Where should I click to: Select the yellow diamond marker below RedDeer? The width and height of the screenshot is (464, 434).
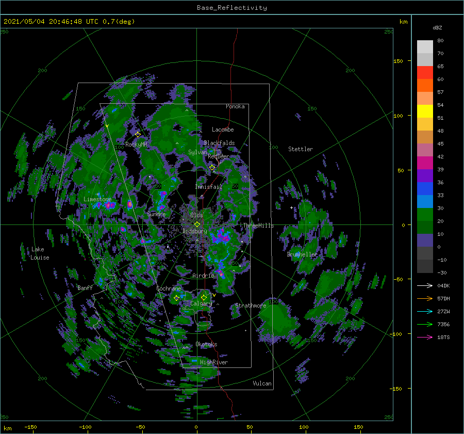pyautogui.click(x=212, y=168)
